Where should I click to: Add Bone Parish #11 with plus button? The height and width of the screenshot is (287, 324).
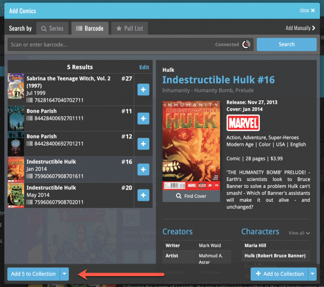(x=143, y=119)
